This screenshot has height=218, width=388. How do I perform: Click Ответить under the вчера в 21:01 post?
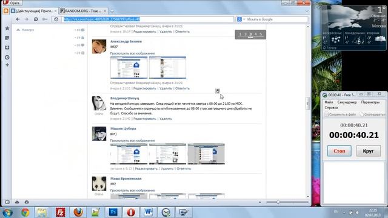point(182,88)
